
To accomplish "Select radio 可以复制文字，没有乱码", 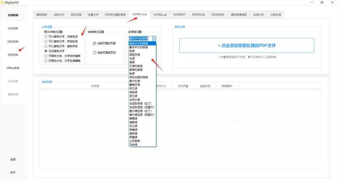I will 61,37.
